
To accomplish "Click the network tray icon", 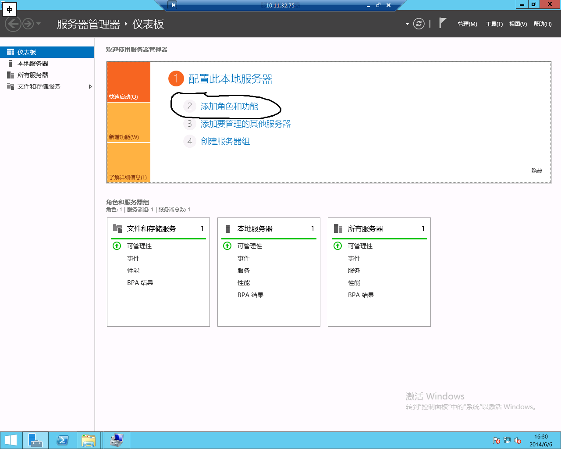I will pyautogui.click(x=507, y=440).
